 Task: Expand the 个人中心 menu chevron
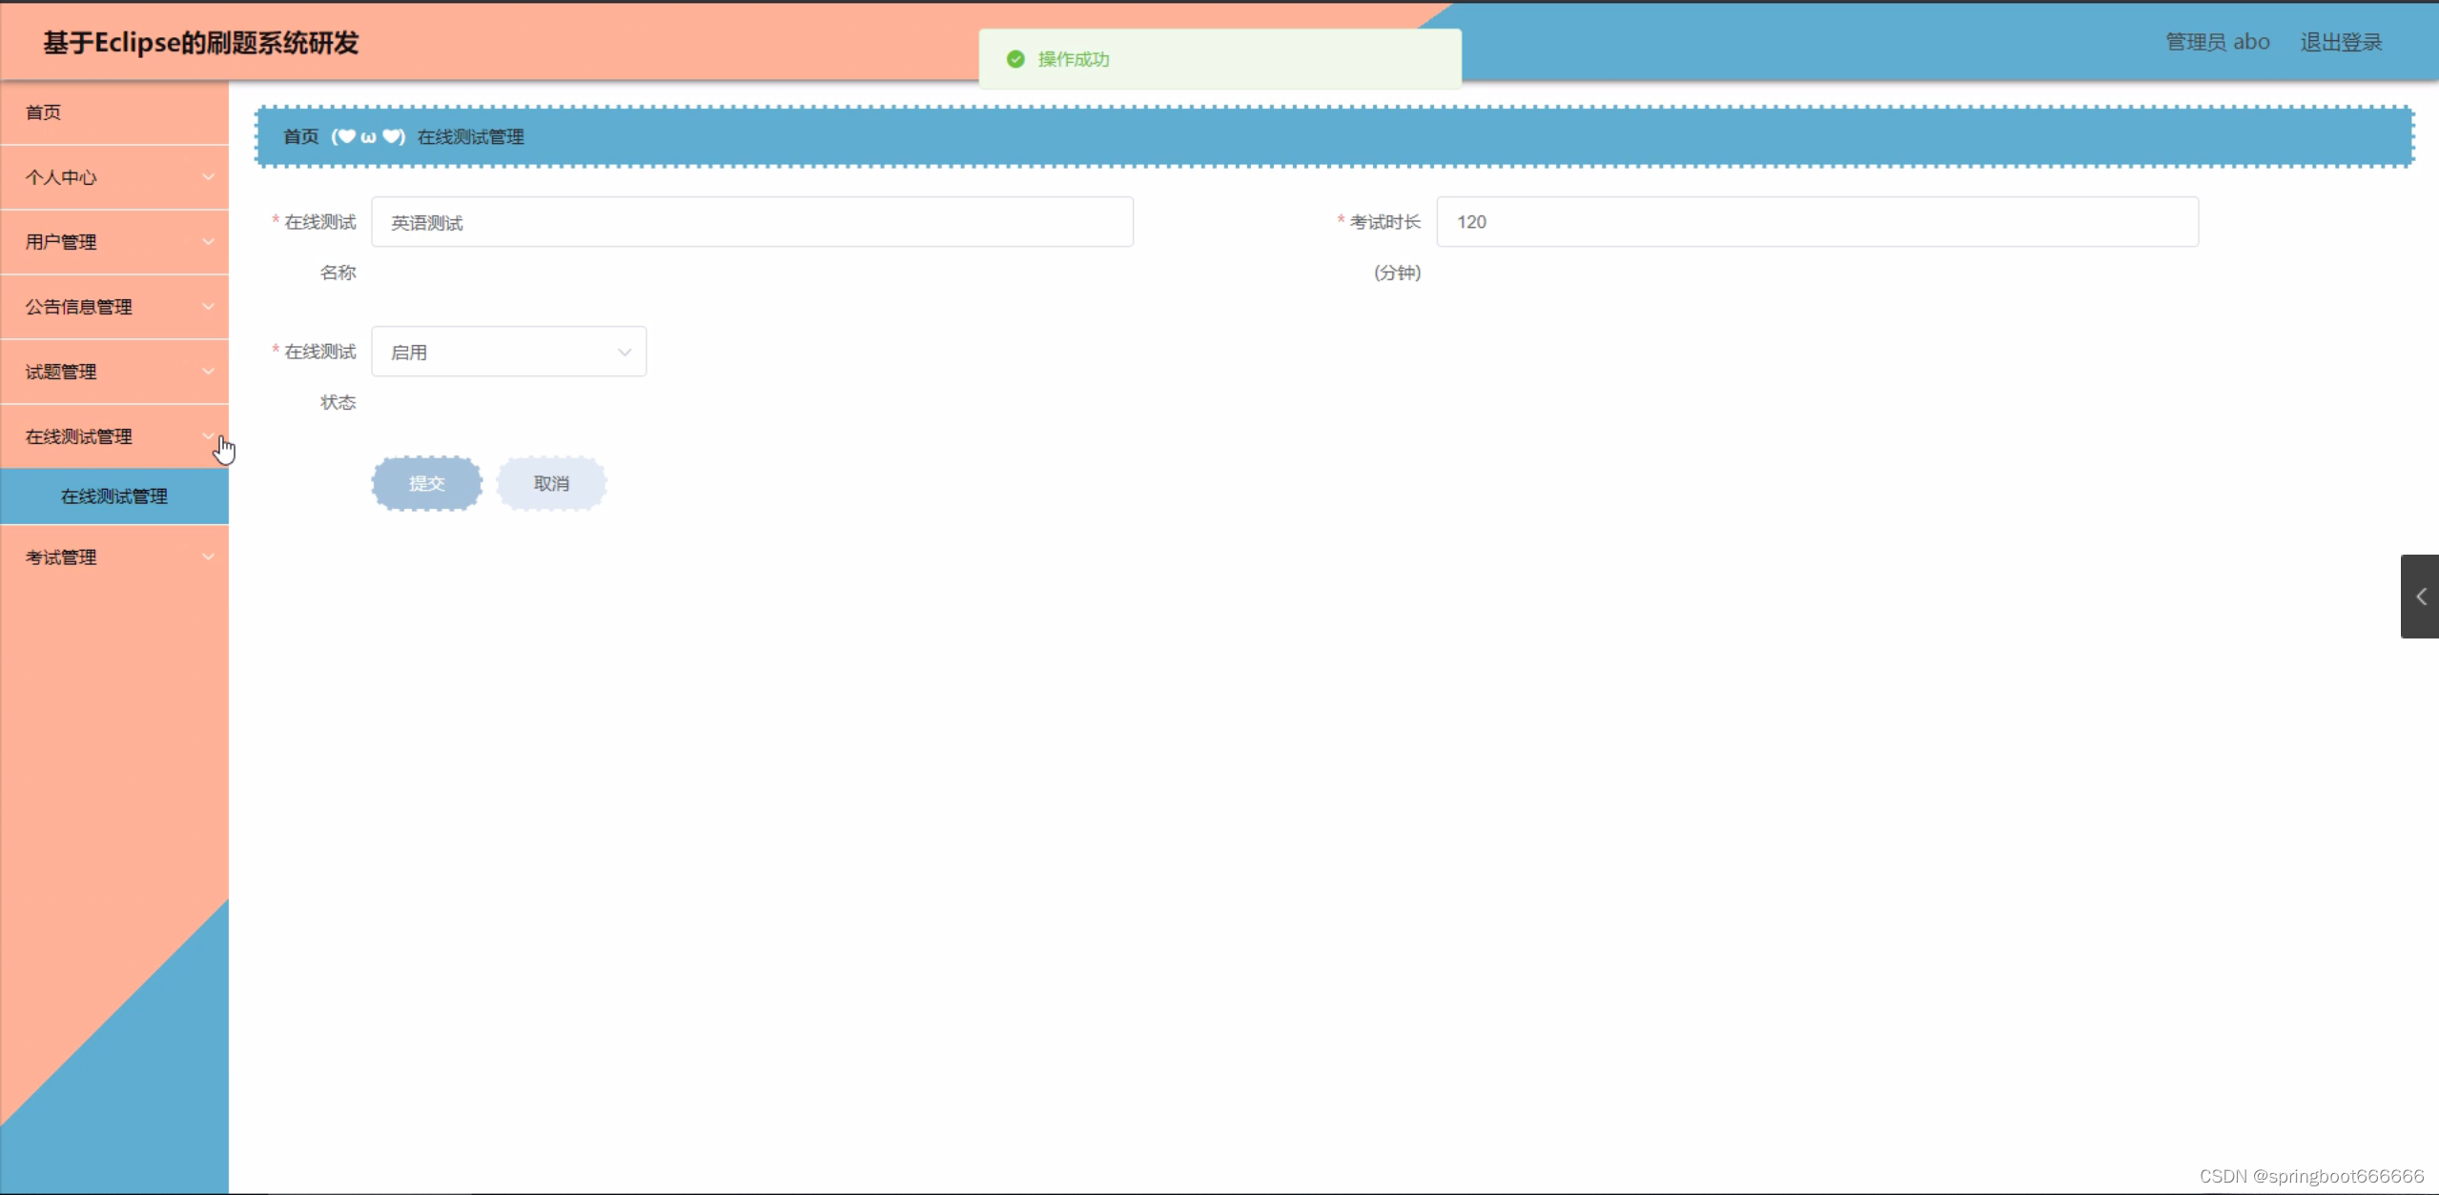click(208, 177)
